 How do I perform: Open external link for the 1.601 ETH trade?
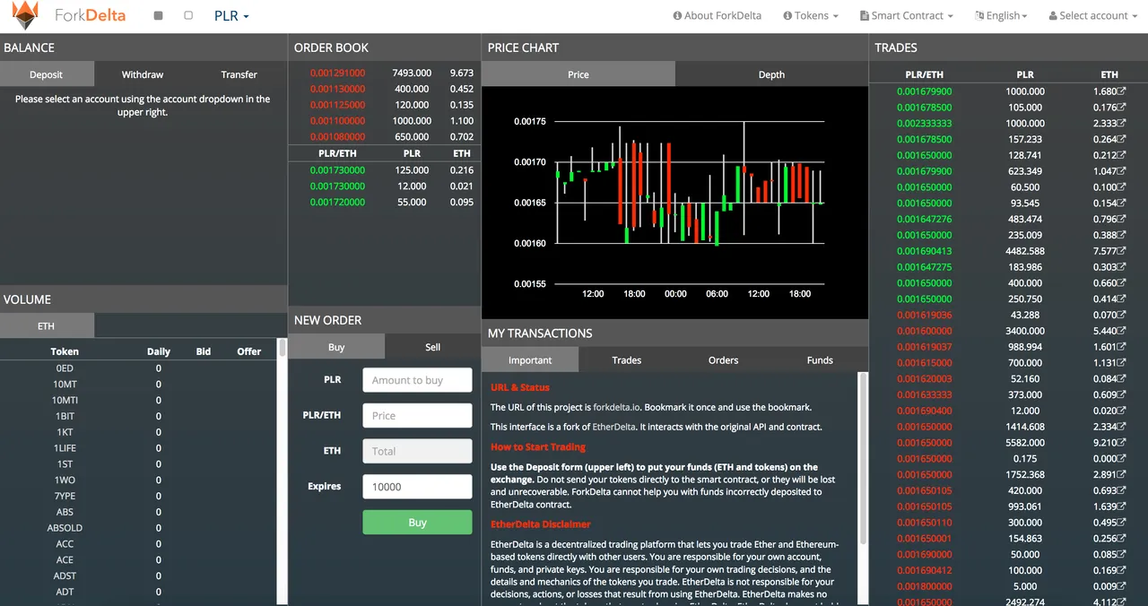(1122, 347)
